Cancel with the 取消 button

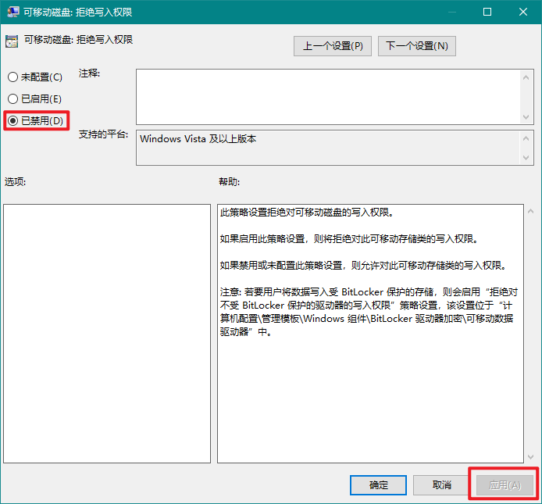pos(442,485)
